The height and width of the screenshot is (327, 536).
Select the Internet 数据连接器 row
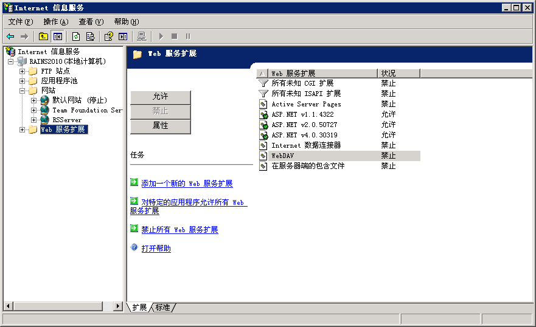(338, 146)
